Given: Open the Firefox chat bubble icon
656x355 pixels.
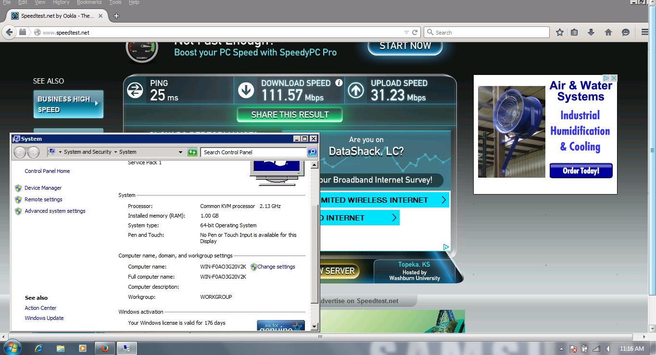Looking at the screenshot, I should point(626,32).
